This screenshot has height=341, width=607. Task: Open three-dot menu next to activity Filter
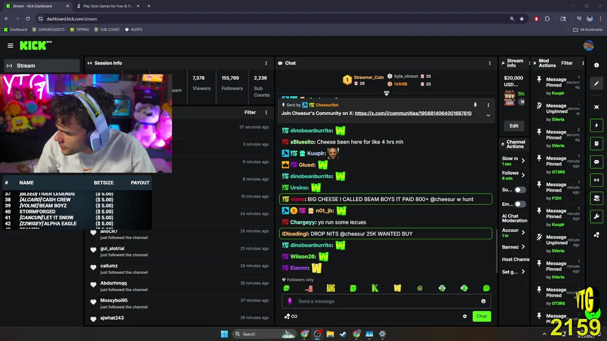click(x=266, y=112)
